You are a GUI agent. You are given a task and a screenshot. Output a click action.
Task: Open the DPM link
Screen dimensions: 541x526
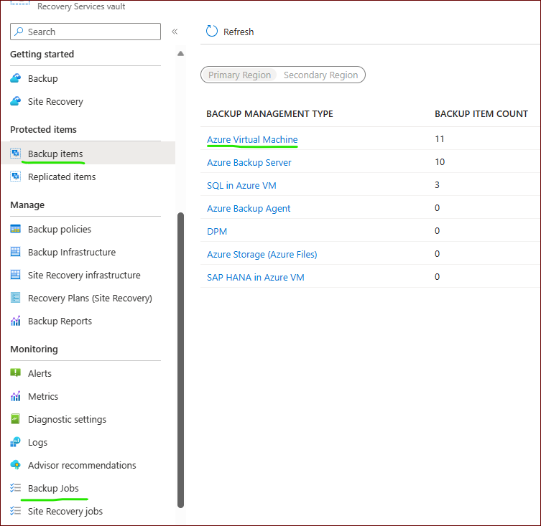pyautogui.click(x=217, y=232)
